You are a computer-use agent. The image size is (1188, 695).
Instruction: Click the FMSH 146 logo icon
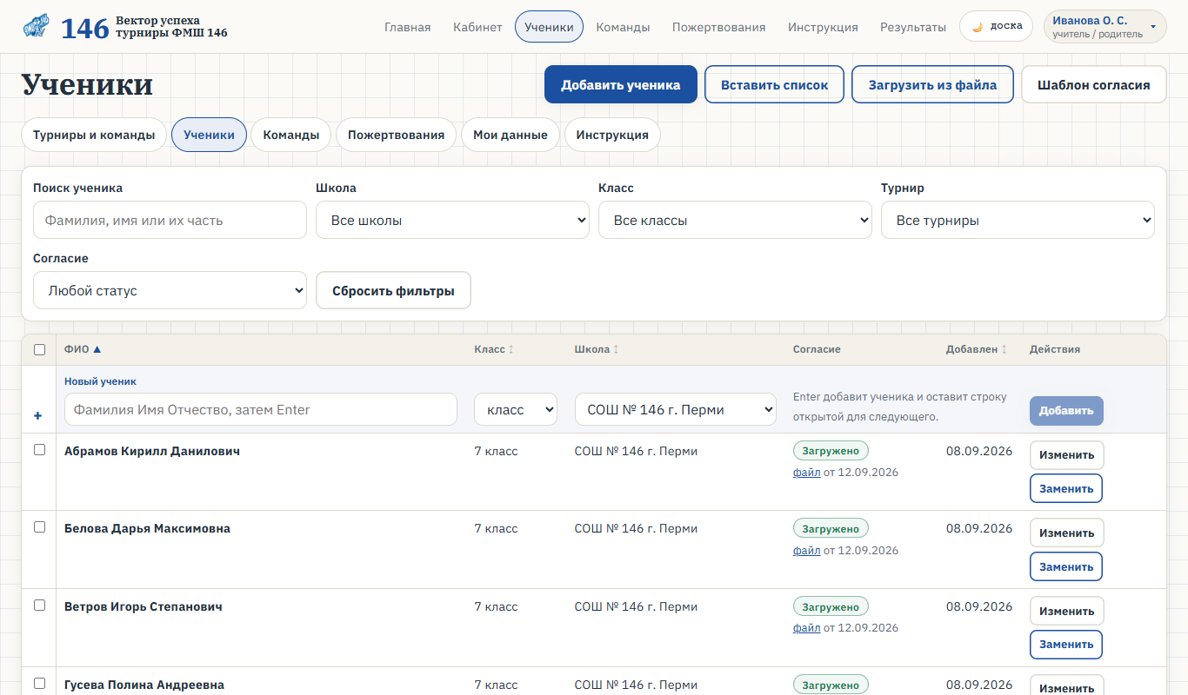[37, 27]
